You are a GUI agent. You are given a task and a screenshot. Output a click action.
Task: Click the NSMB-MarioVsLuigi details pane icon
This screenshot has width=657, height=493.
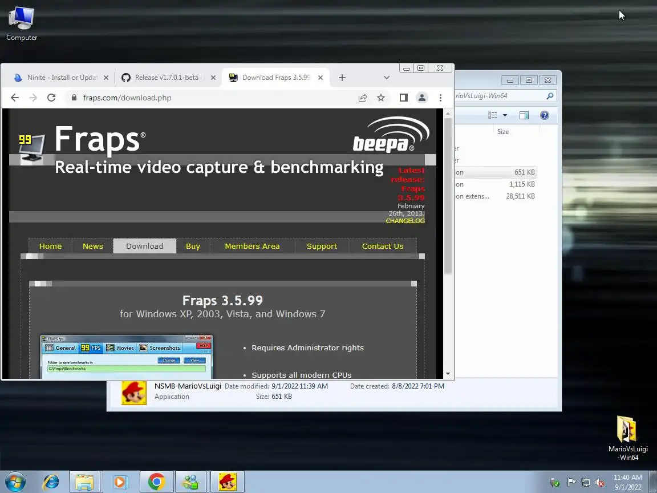point(133,393)
